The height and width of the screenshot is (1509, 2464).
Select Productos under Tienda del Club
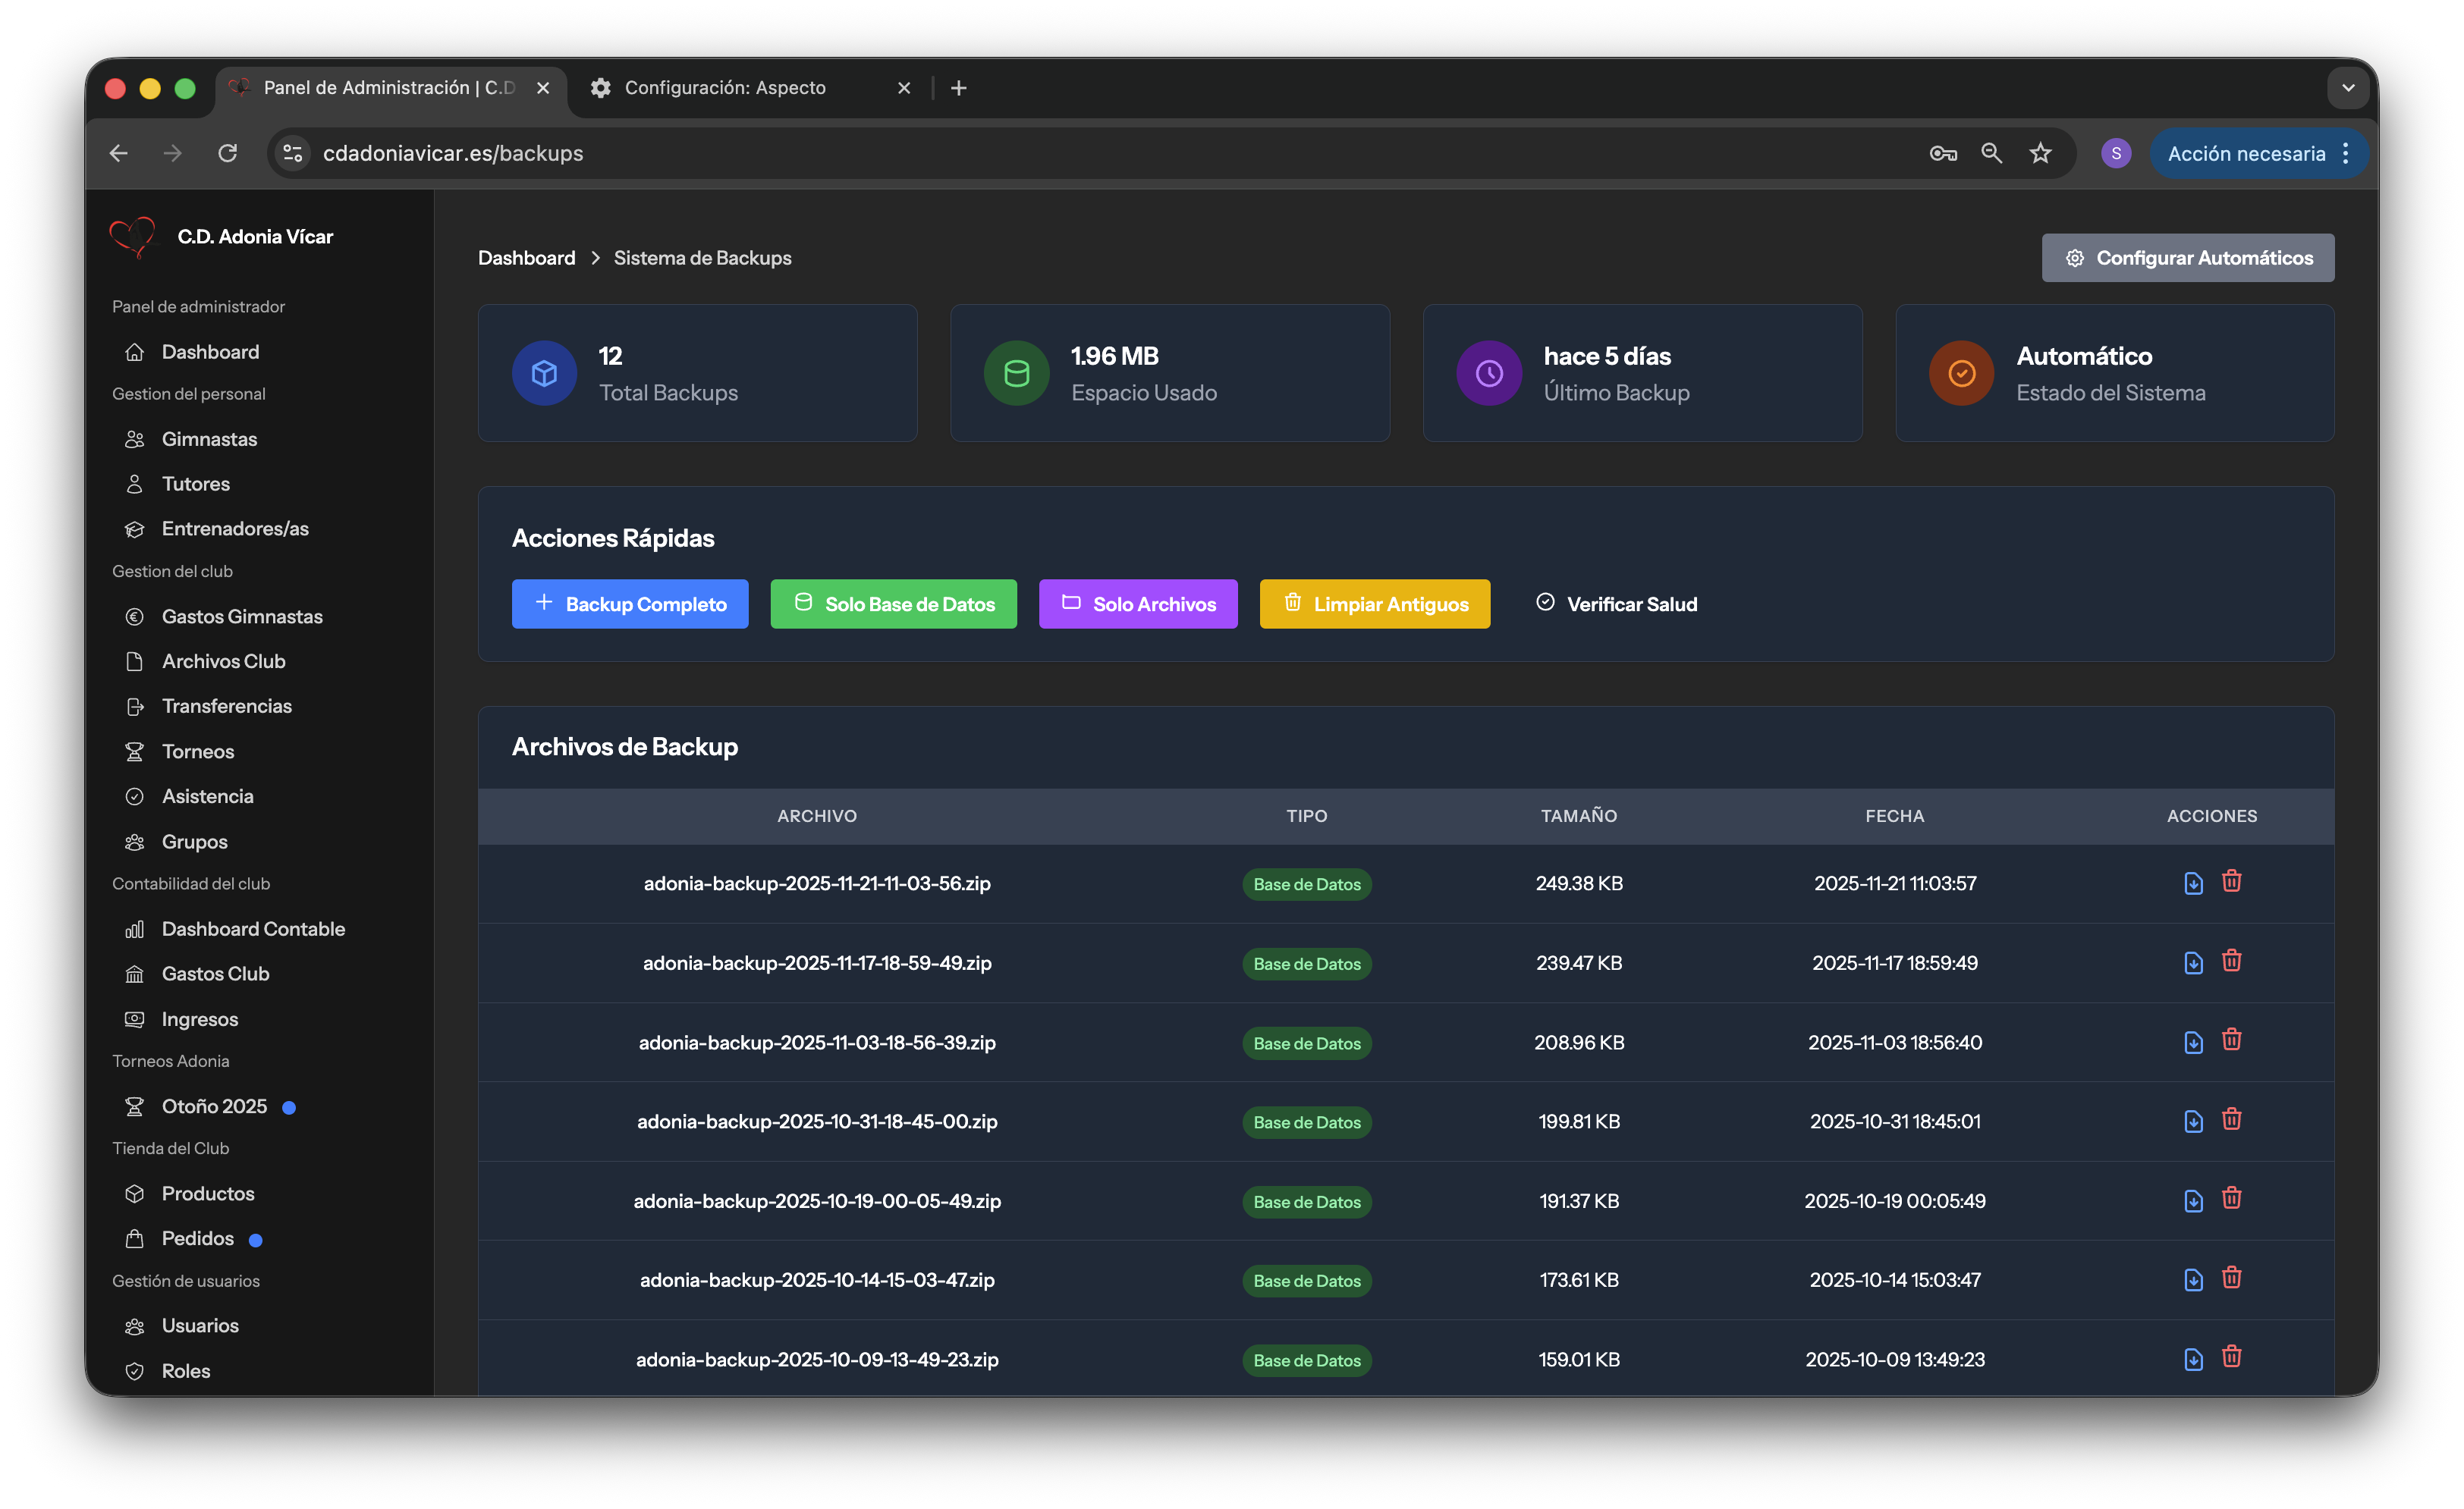pyautogui.click(x=207, y=1194)
